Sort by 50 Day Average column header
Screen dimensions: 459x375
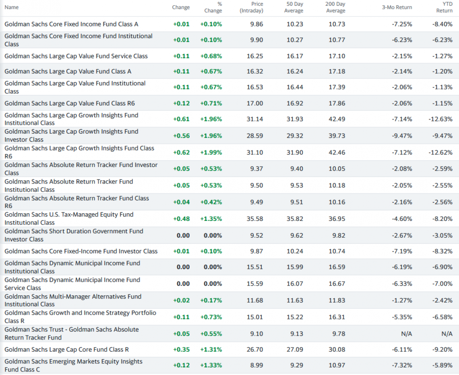(294, 7)
